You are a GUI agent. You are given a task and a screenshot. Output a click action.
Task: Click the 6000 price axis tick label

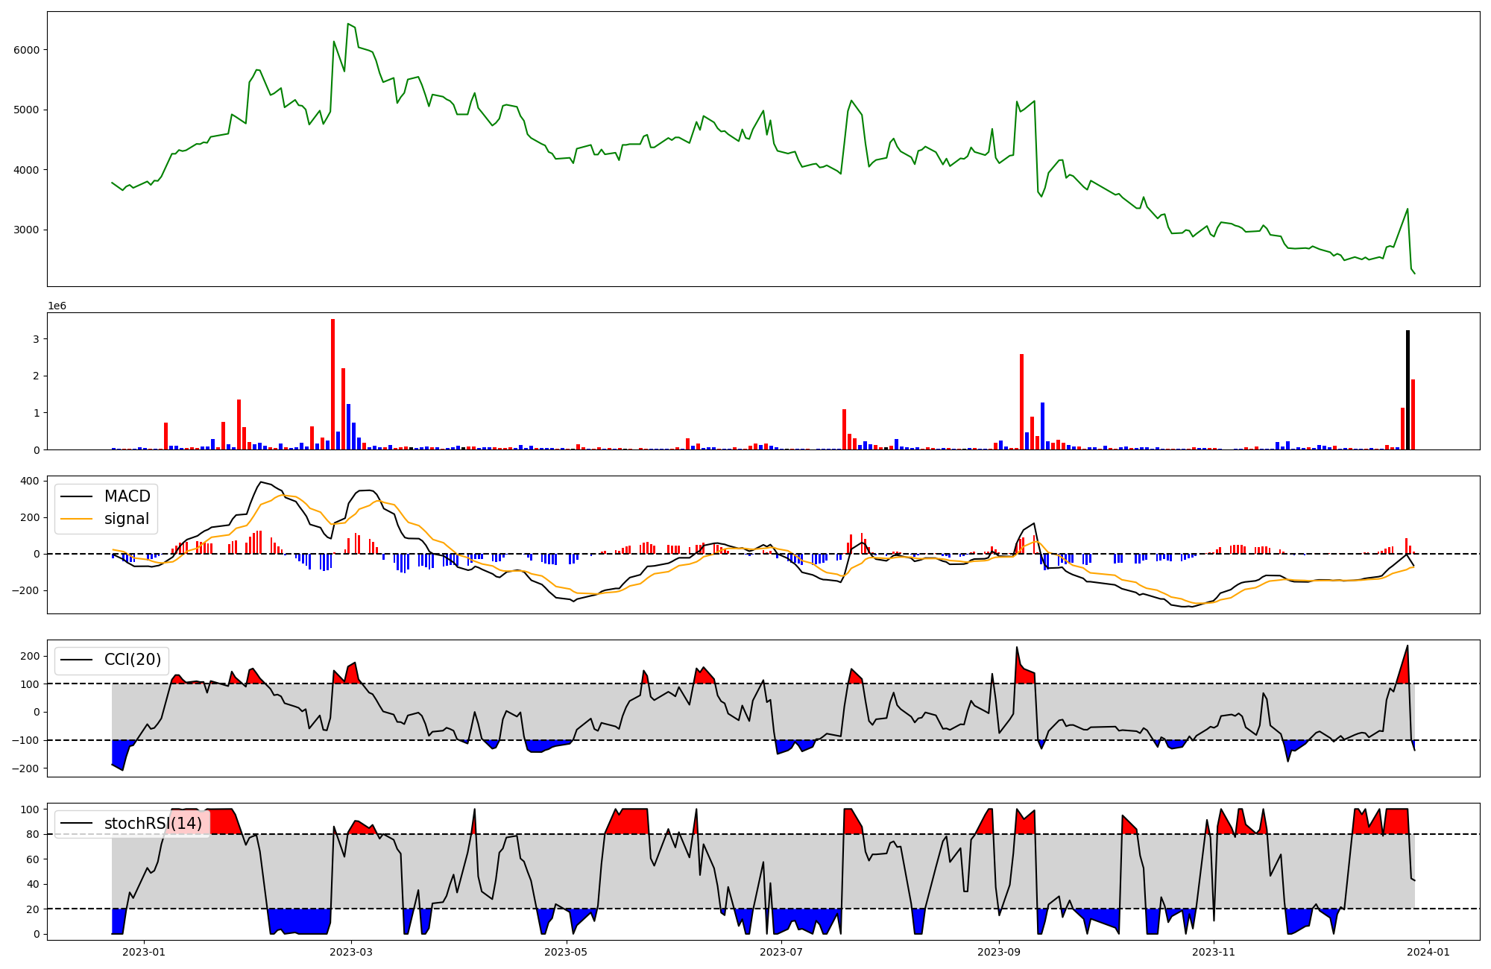[28, 50]
